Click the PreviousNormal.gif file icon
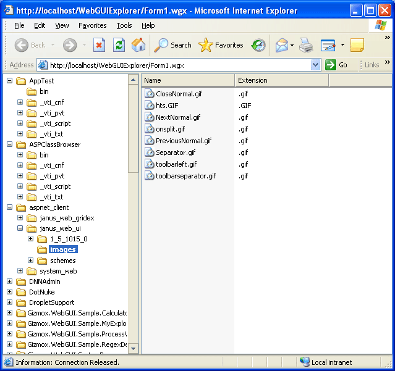395x371 pixels. 150,141
